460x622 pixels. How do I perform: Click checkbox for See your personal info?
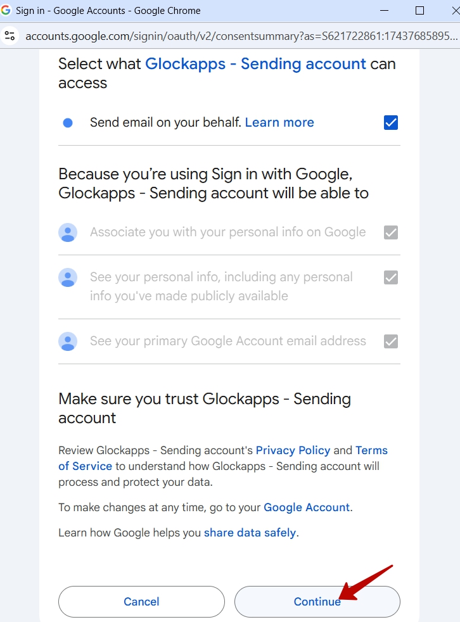[391, 277]
